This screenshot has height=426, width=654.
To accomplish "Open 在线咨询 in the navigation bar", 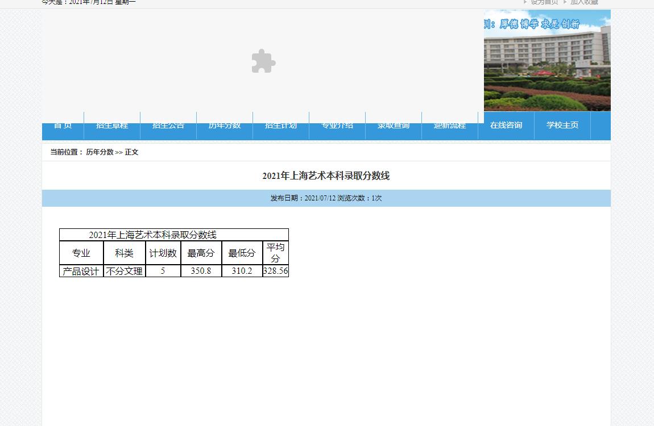I will [506, 125].
